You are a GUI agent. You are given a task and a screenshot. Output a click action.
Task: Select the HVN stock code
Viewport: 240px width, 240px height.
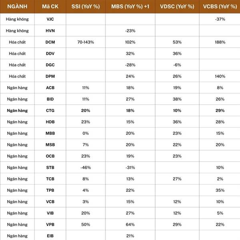coord(50,31)
